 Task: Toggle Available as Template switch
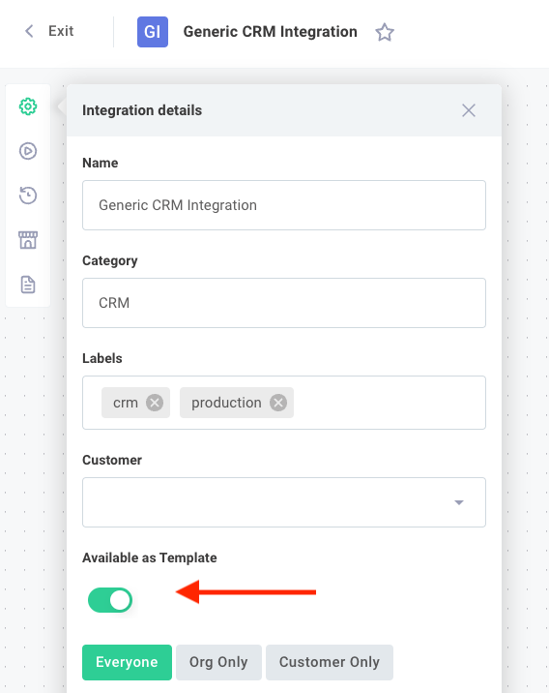pos(110,600)
